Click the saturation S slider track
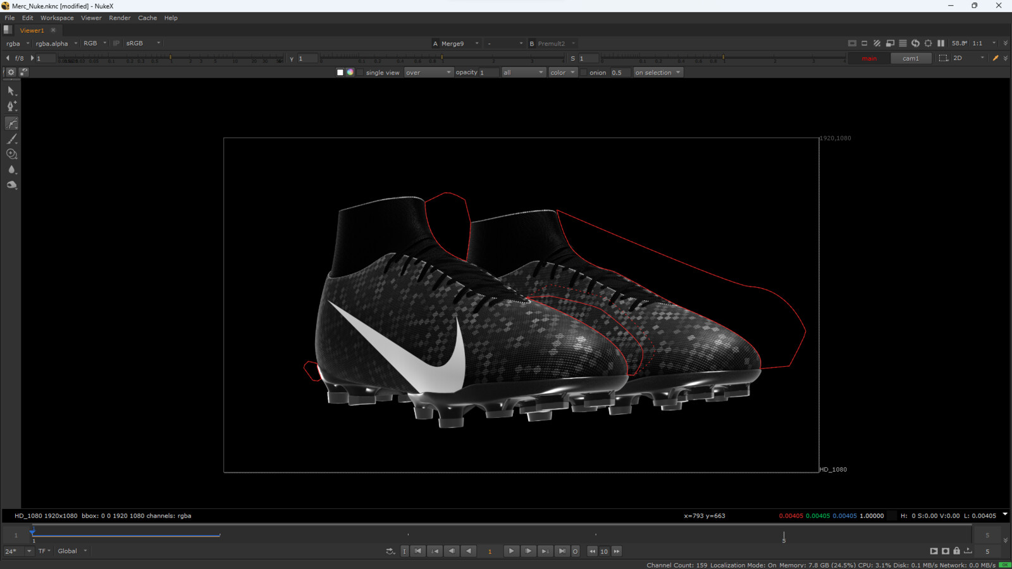 [723, 58]
